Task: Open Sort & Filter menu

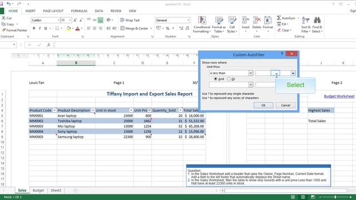Action: (306, 24)
